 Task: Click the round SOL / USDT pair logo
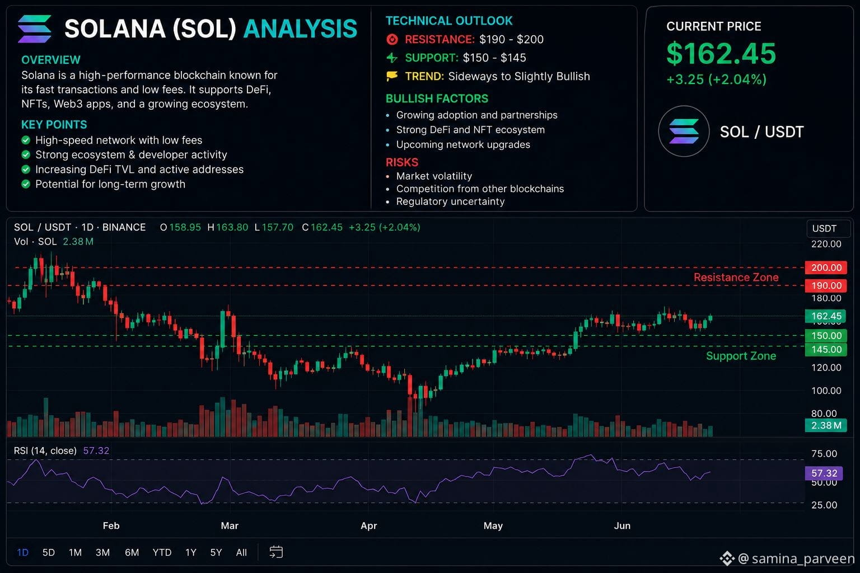click(x=684, y=131)
